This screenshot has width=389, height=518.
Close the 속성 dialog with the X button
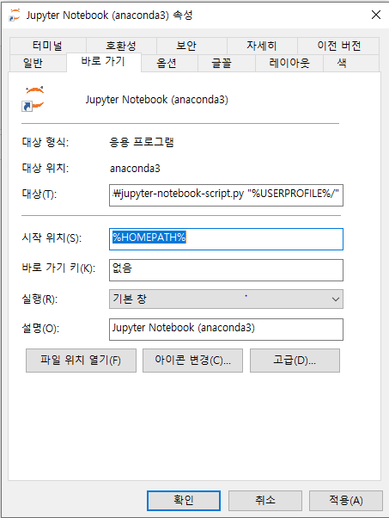[376, 15]
